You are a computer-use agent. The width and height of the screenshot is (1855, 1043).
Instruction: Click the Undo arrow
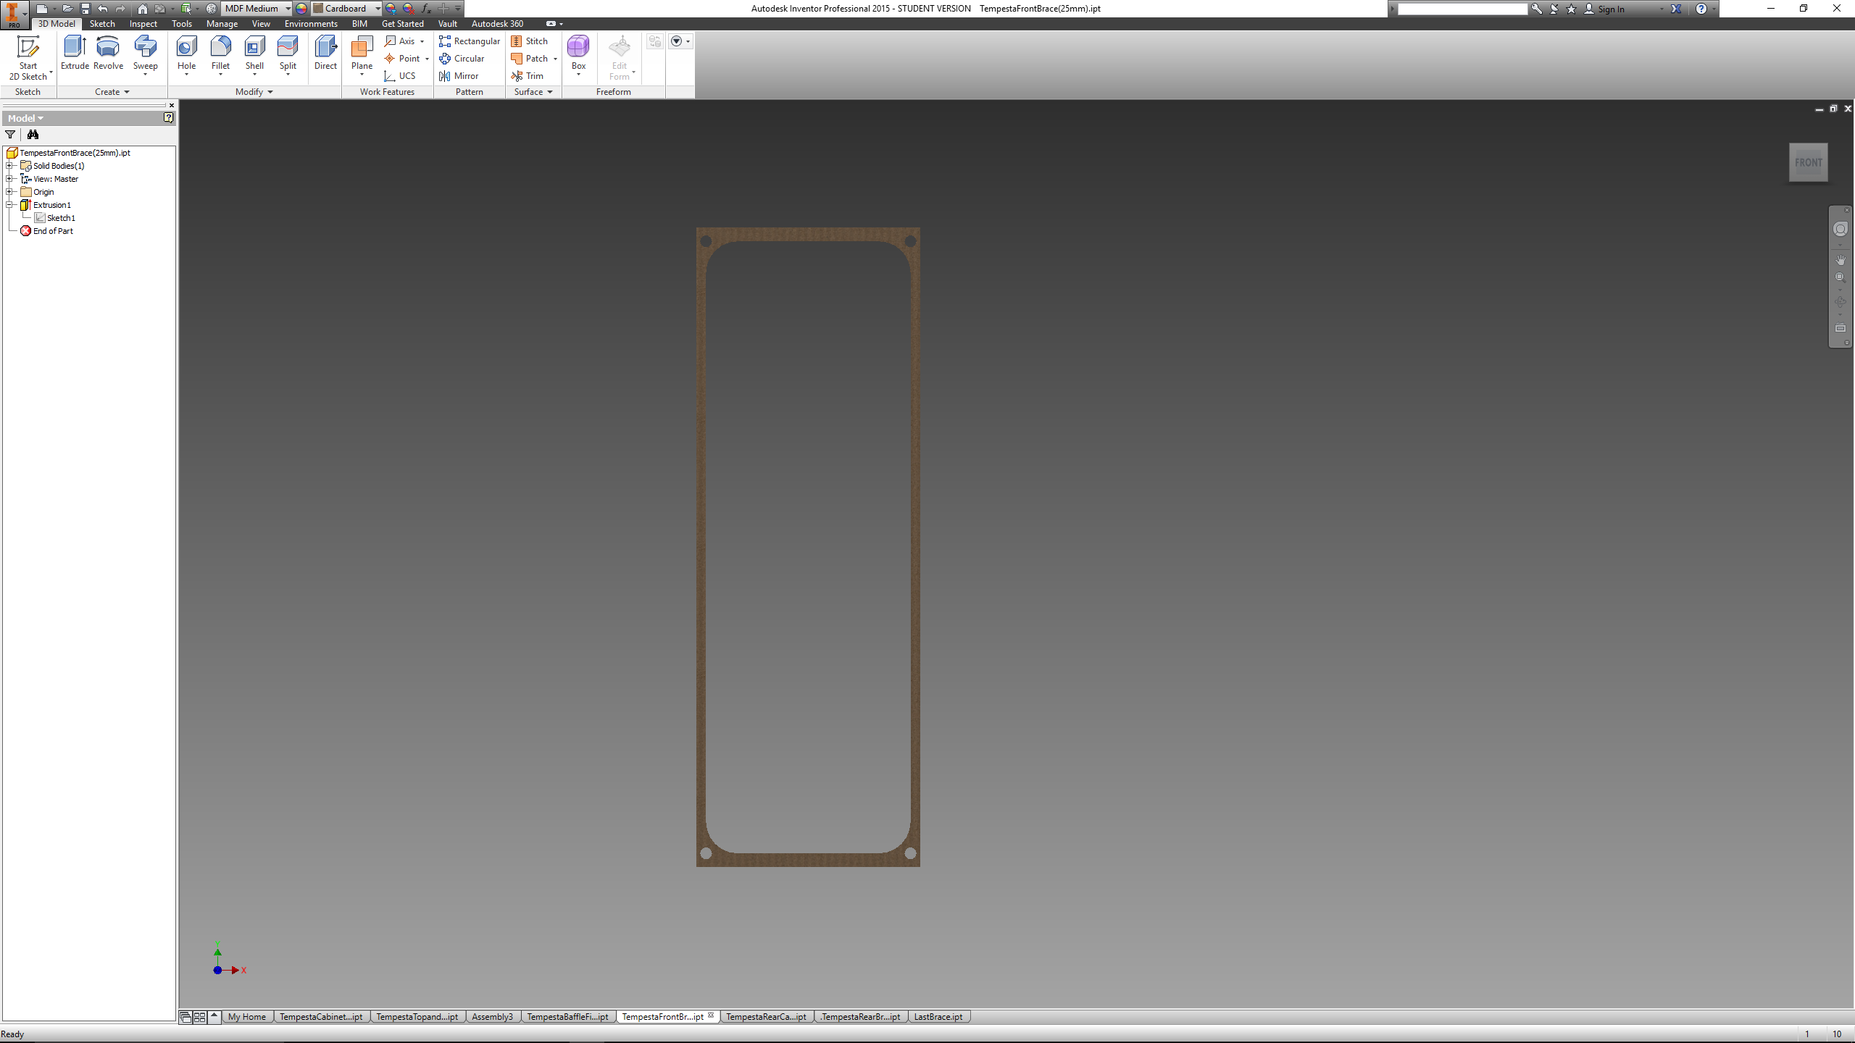point(103,9)
